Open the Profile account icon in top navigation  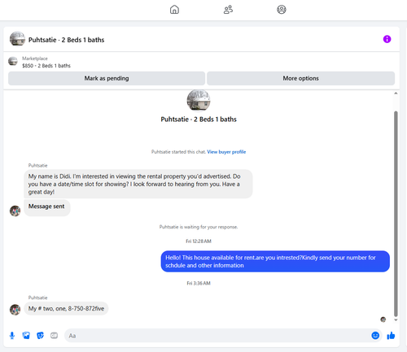[282, 10]
